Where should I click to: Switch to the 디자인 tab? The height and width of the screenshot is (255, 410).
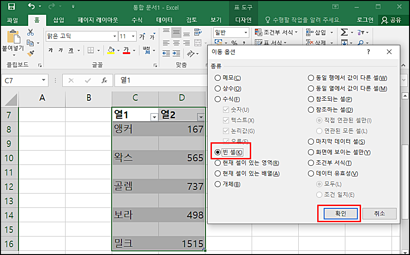coord(243,20)
